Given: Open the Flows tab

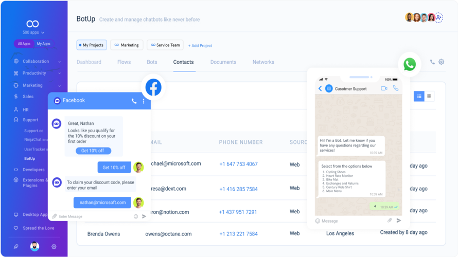Looking at the screenshot, I should [124, 62].
